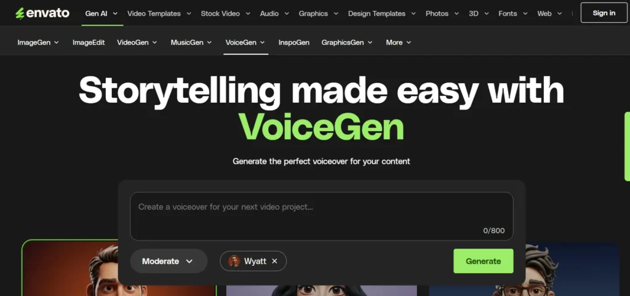630x296 pixels.
Task: Open the Video Templates menu
Action: [159, 14]
